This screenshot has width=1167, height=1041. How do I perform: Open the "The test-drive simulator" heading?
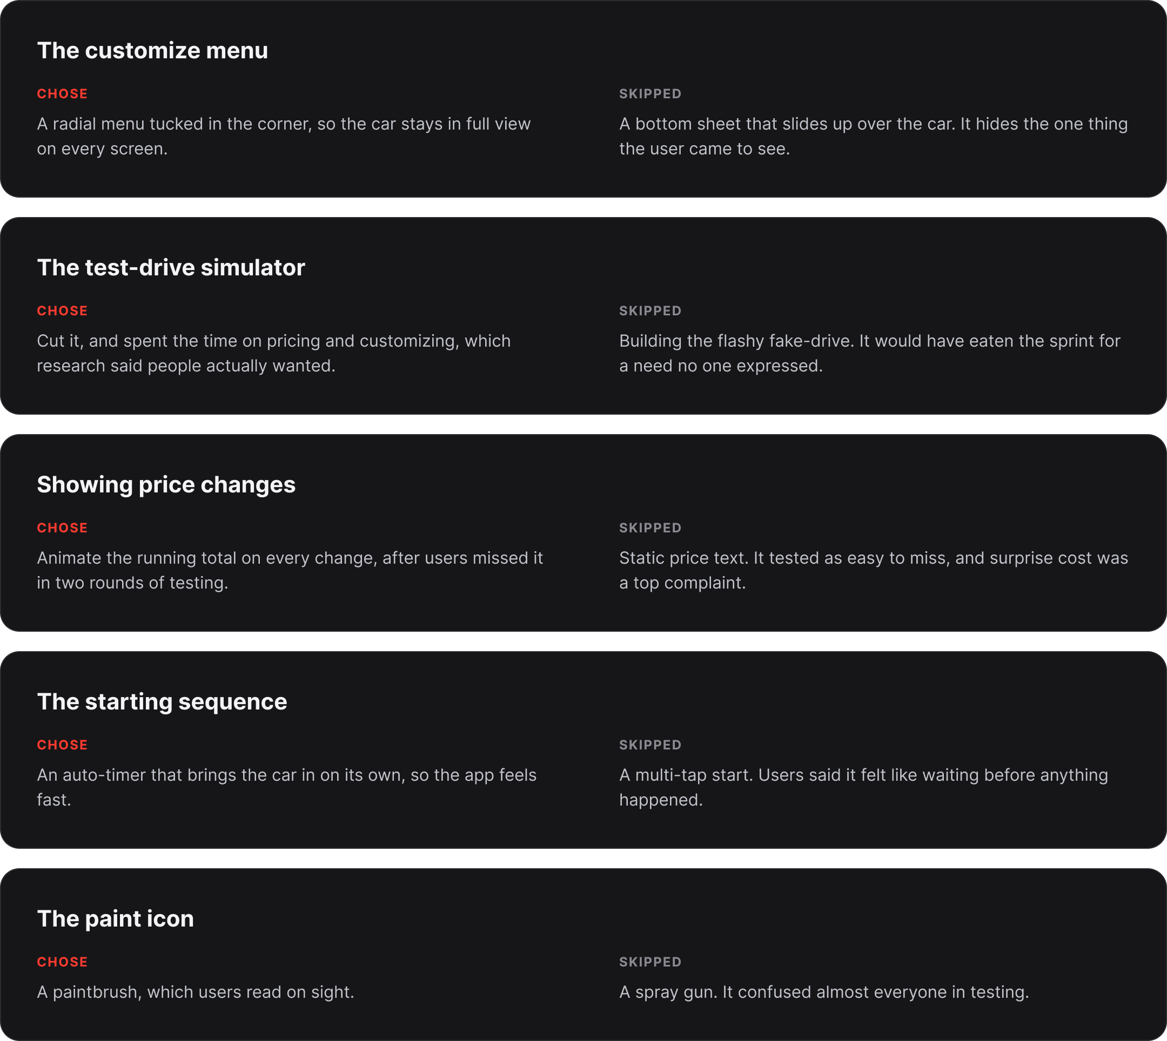click(171, 268)
